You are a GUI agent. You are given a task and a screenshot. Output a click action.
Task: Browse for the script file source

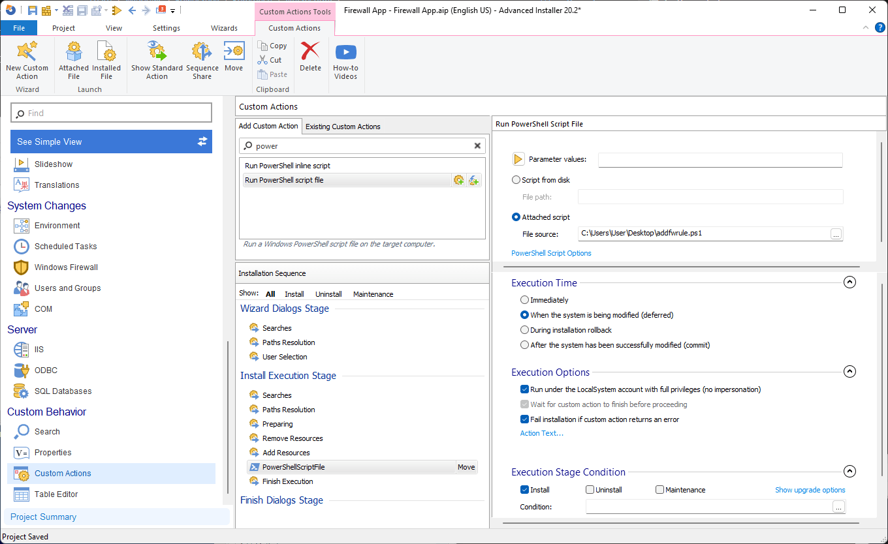(836, 234)
